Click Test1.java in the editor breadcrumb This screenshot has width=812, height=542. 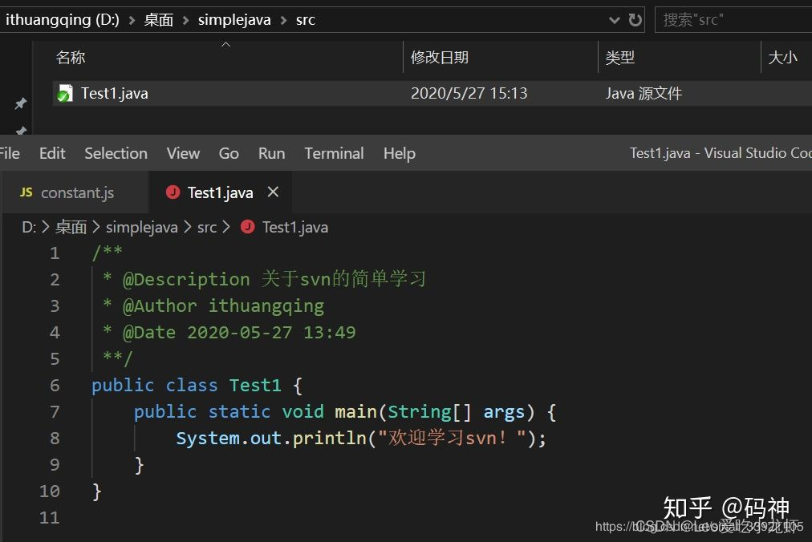point(295,227)
